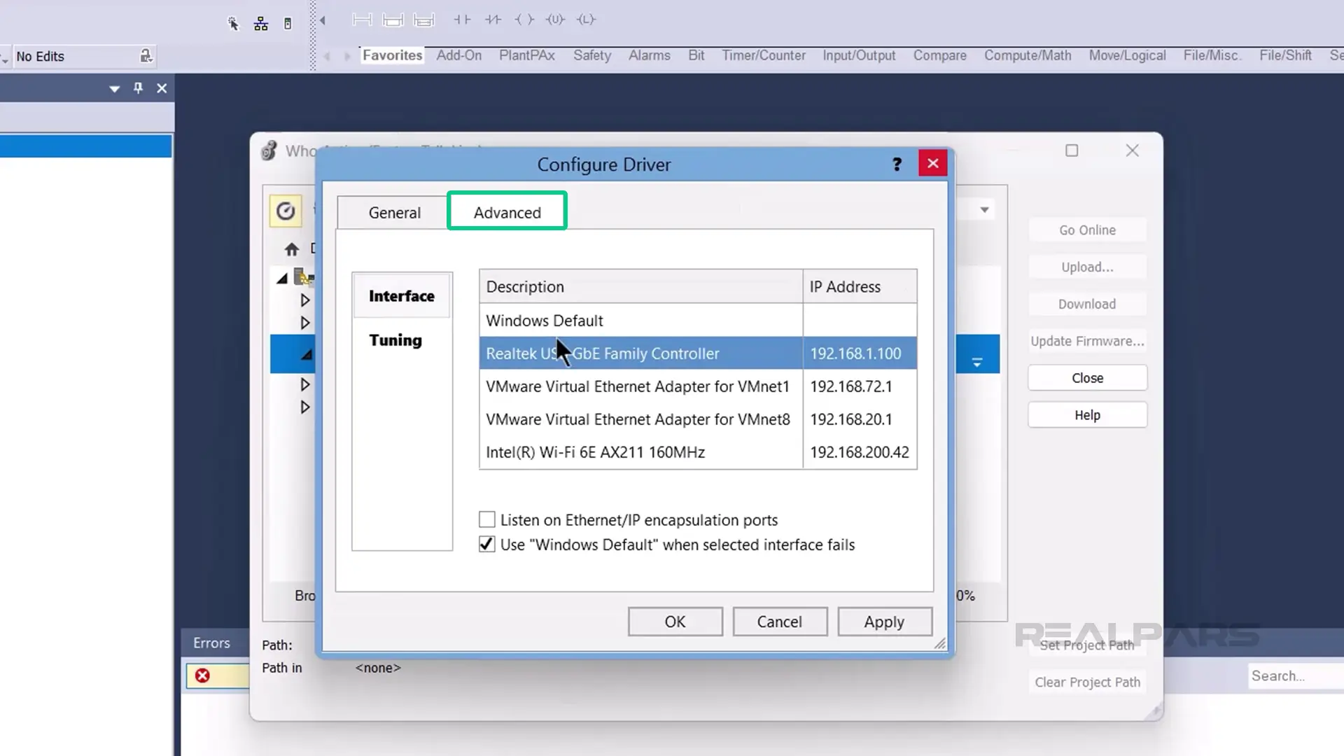The height and width of the screenshot is (756, 1344).
Task: Click Go Online in Who Active window
Action: [x=1087, y=230]
